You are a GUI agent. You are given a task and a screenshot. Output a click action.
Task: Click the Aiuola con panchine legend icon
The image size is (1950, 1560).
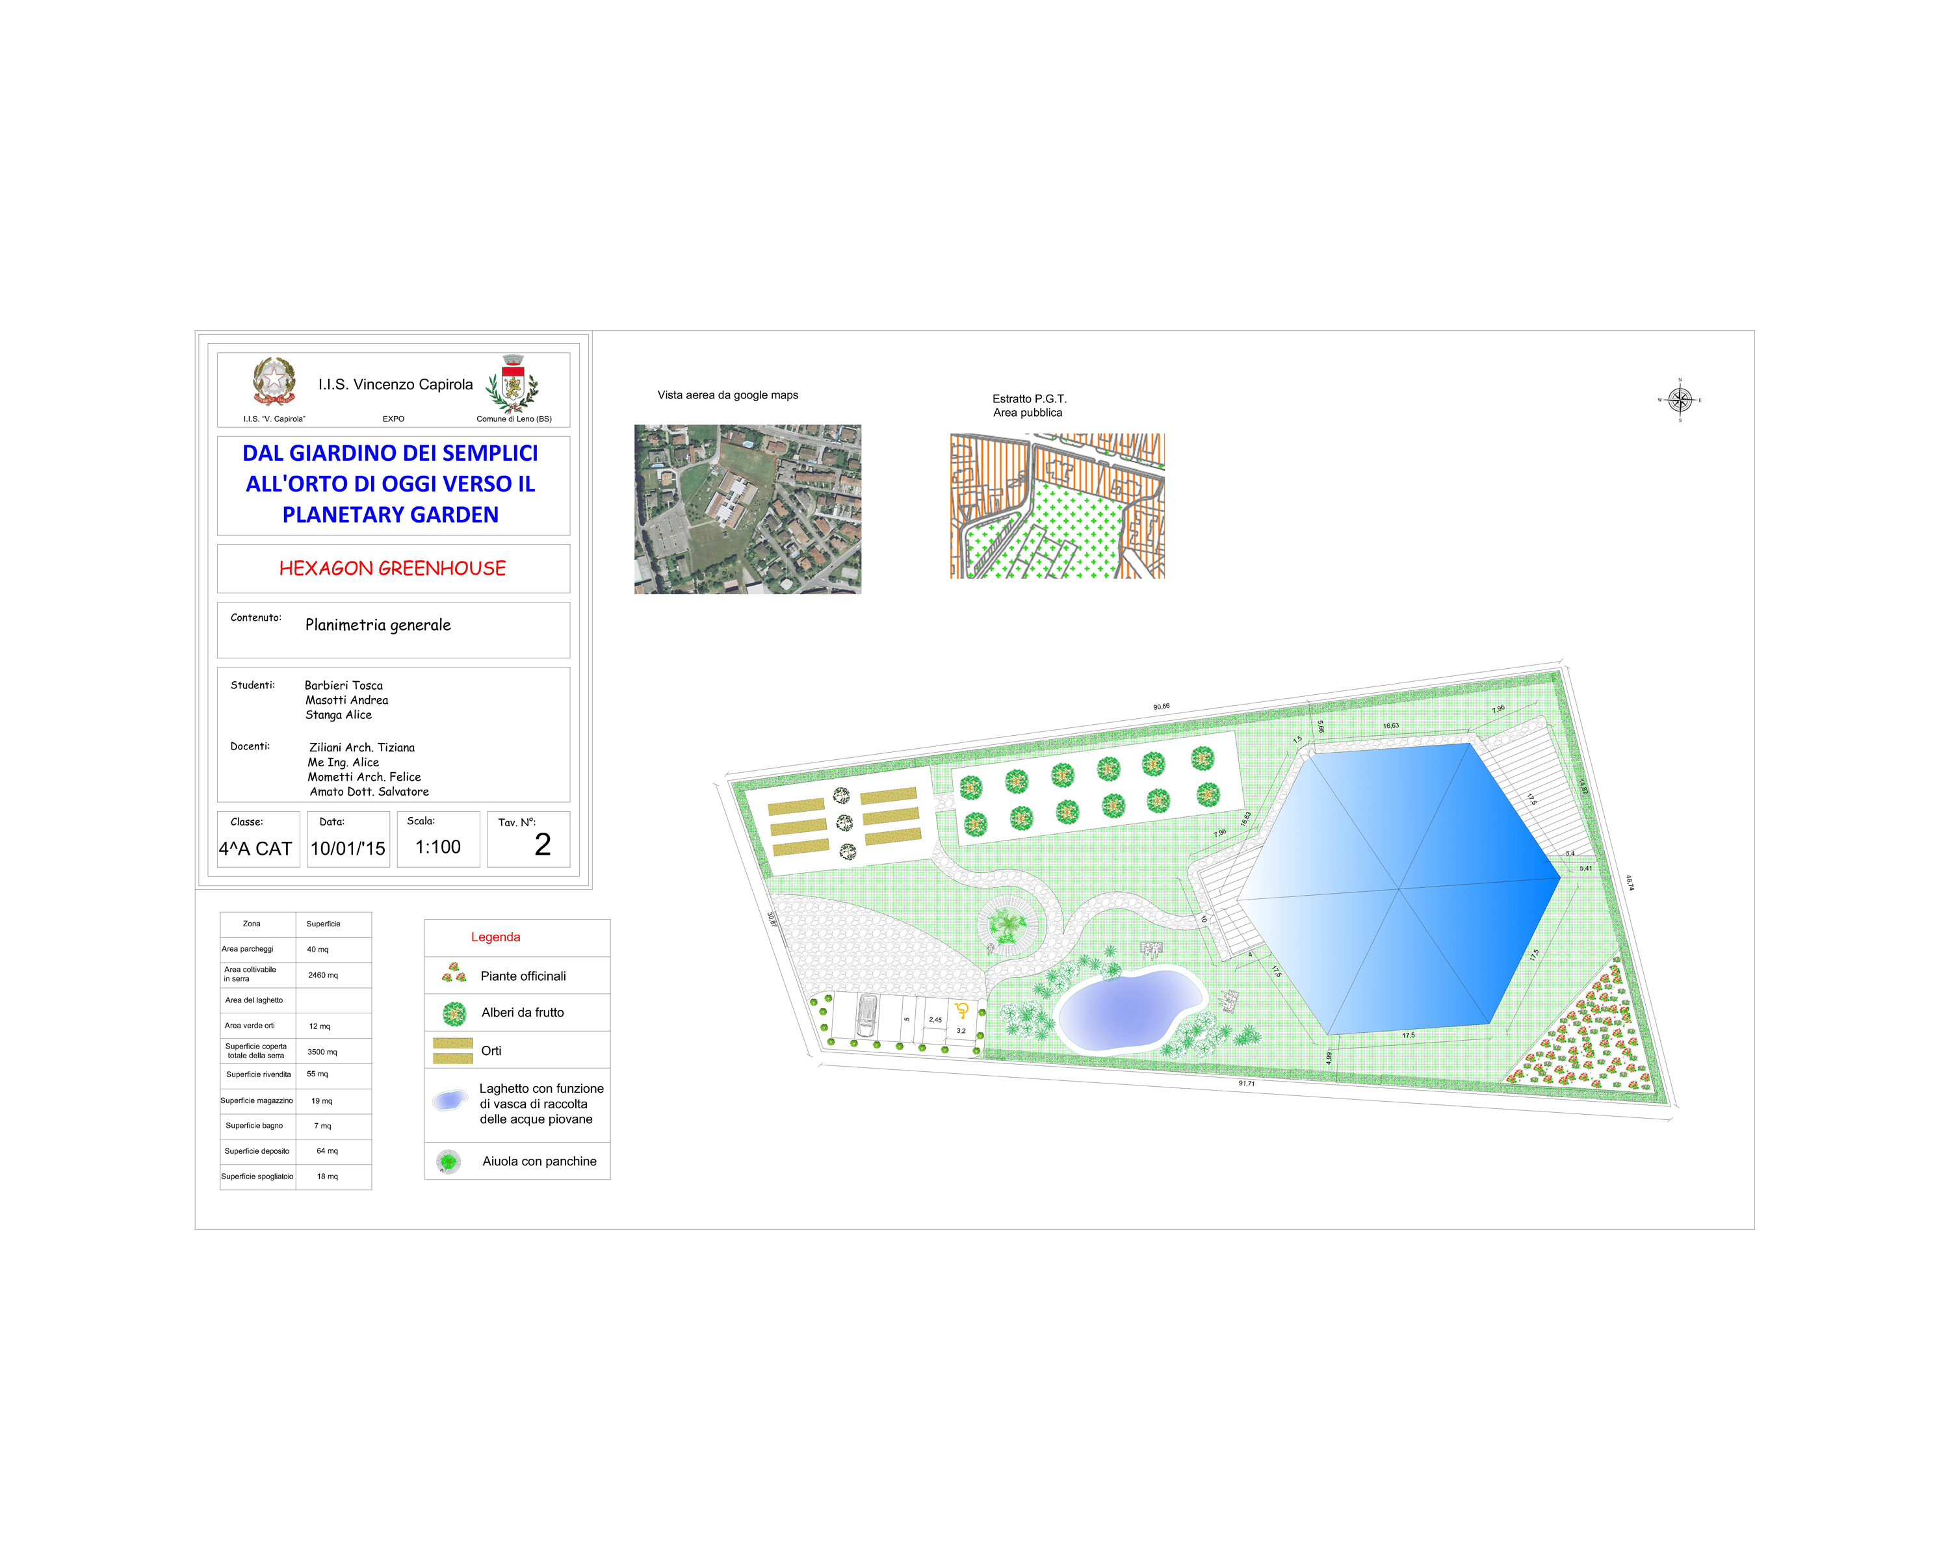(x=448, y=1161)
